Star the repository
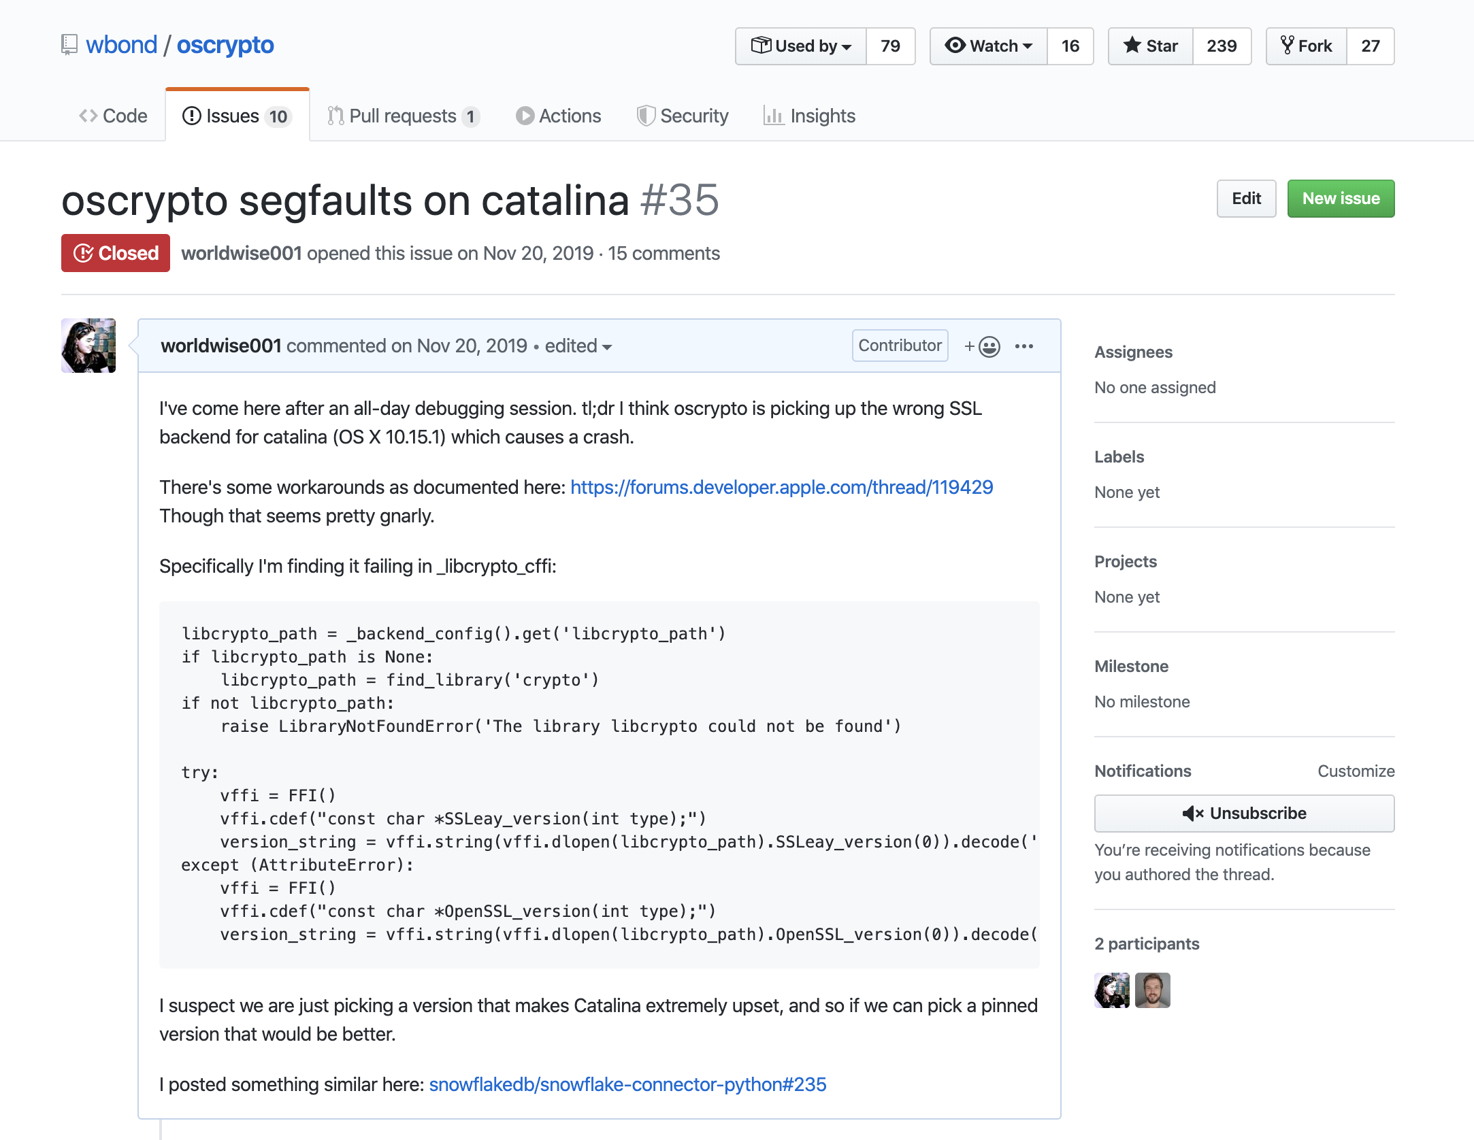 pos(1151,46)
